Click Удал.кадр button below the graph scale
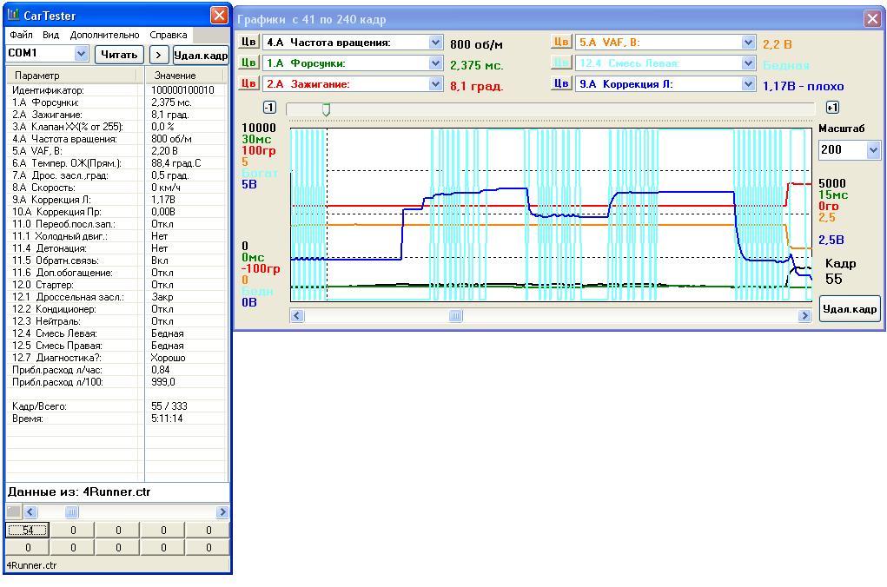Viewport: 887px width, 587px height. [x=850, y=308]
